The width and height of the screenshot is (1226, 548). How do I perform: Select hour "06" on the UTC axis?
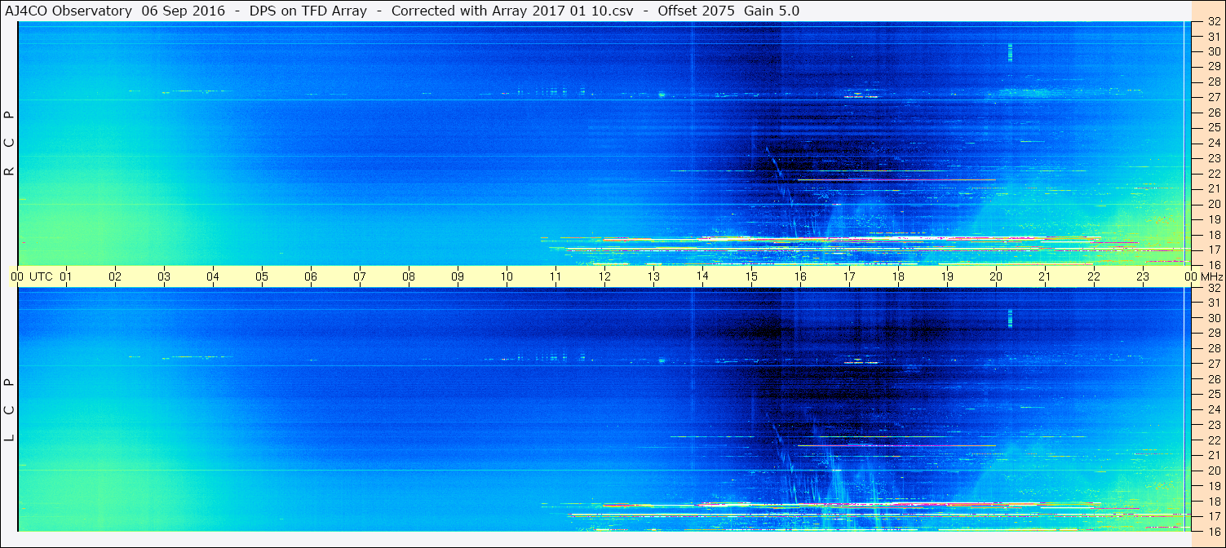311,276
